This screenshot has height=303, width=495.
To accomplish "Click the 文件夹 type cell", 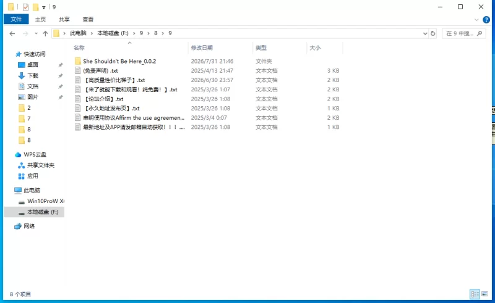I will coord(264,61).
